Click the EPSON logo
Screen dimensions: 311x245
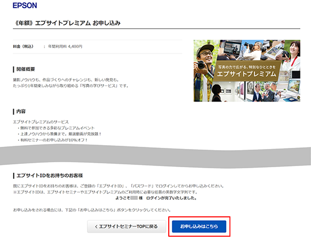pos(25,6)
